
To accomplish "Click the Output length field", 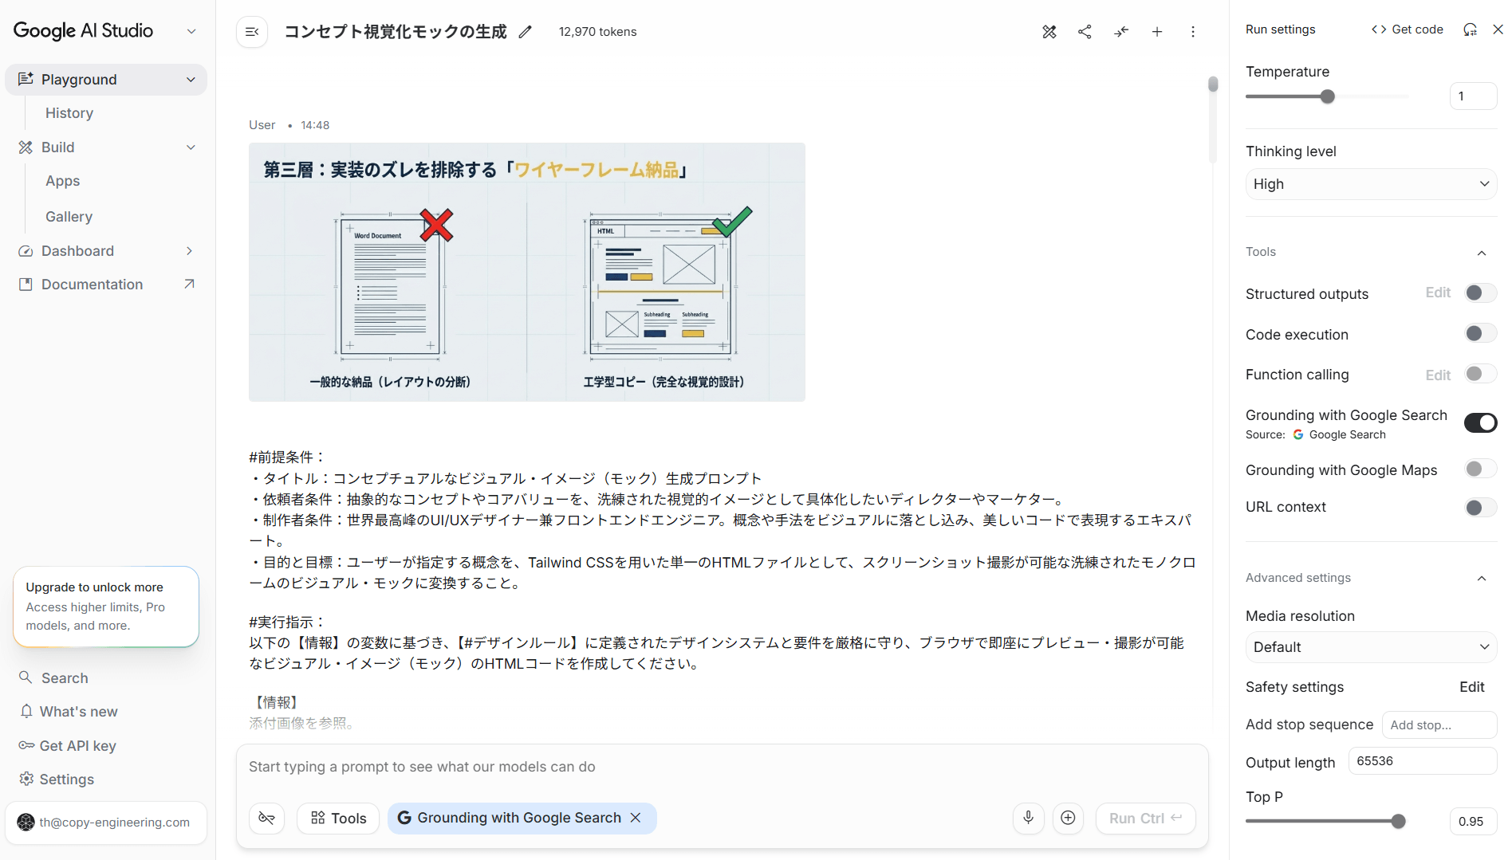I will pyautogui.click(x=1423, y=761).
